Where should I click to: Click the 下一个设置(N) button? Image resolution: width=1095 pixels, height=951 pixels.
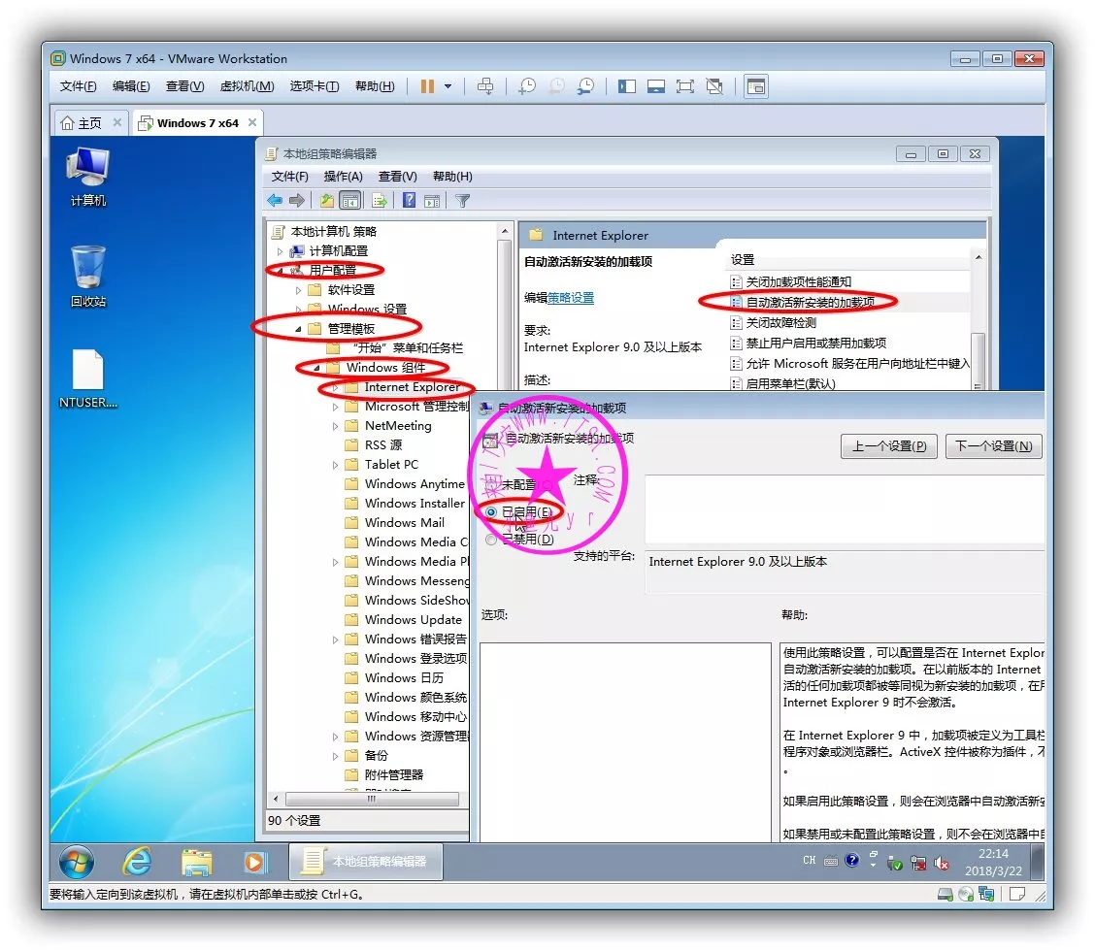click(993, 446)
